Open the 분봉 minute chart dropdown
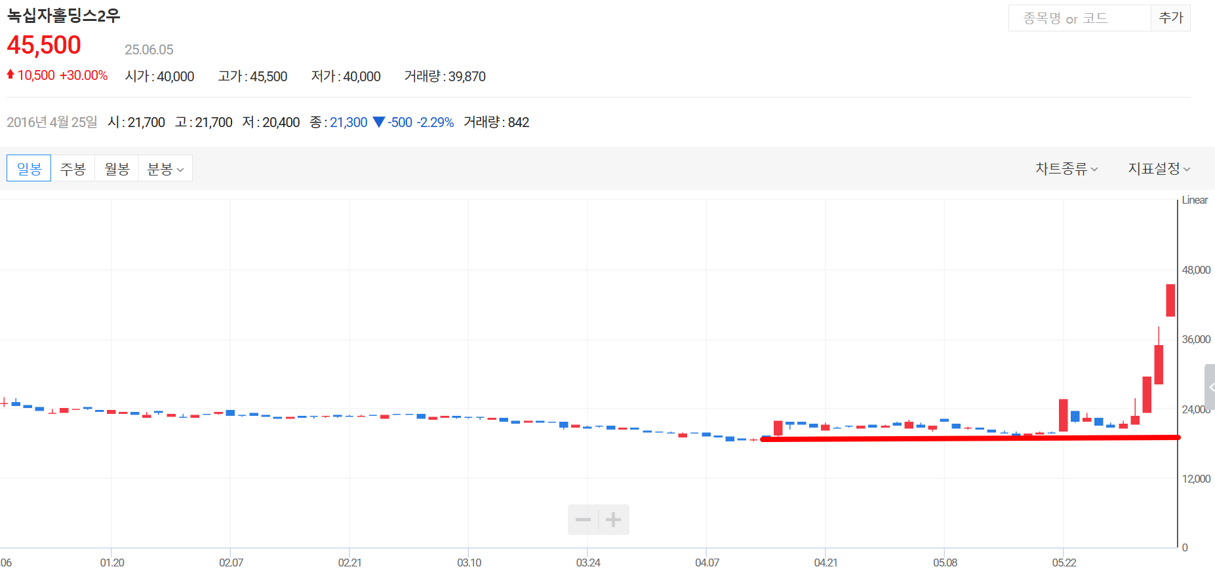This screenshot has height=573, width=1215. point(165,168)
